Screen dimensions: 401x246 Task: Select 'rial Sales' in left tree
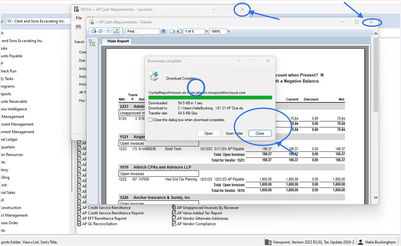coord(8,193)
